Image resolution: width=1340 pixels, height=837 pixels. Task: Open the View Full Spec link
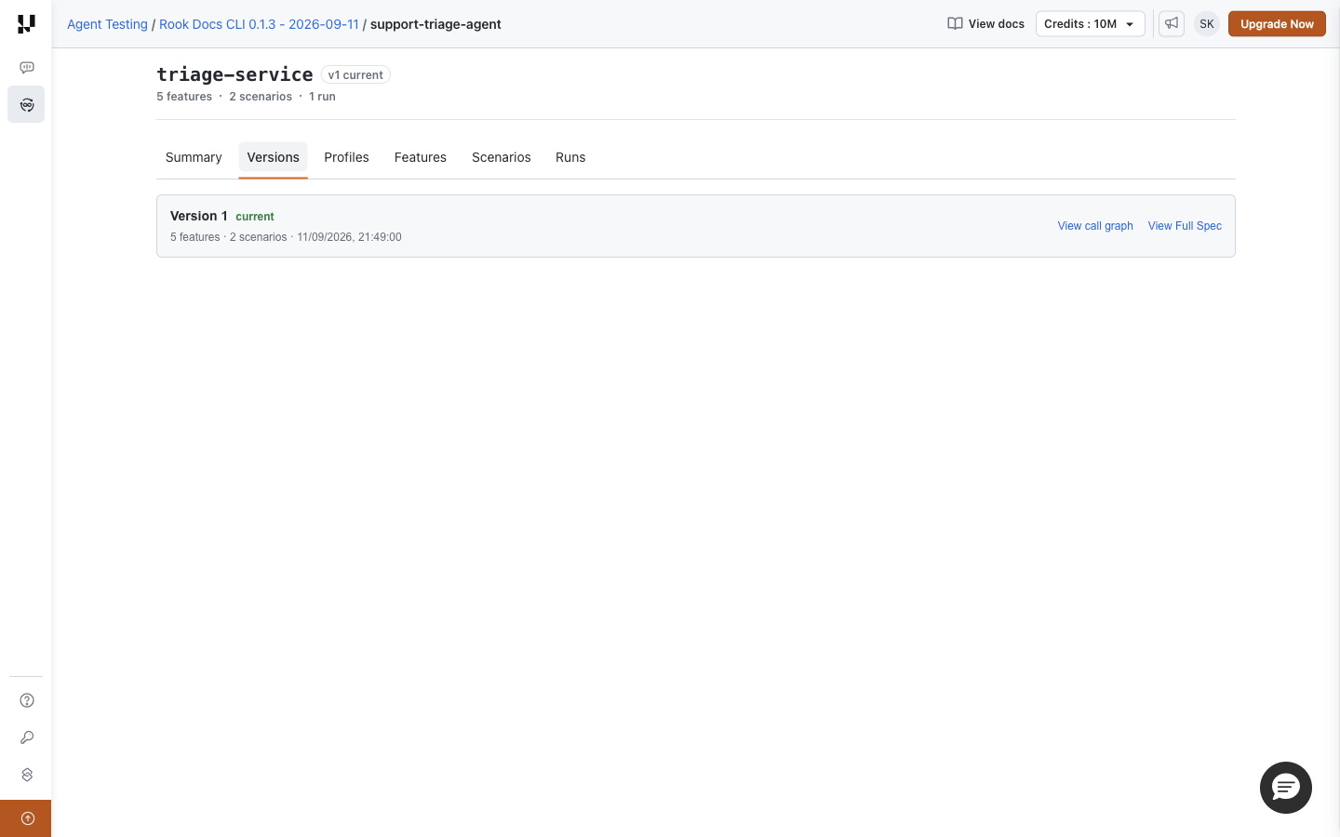tap(1185, 226)
